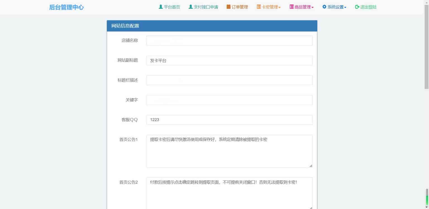Click inside the 首页公告2 text area
Viewport: 429px width, 209px height.
click(230, 193)
